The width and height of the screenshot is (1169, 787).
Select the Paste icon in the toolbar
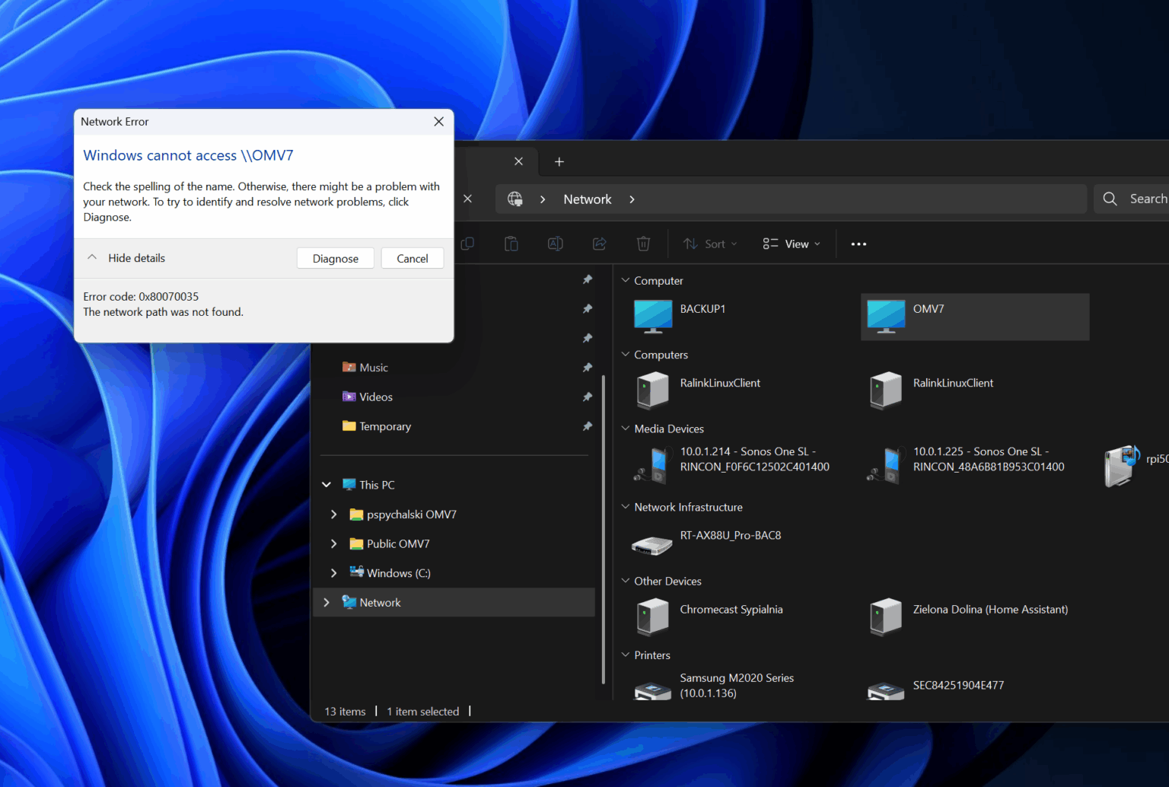coord(511,244)
